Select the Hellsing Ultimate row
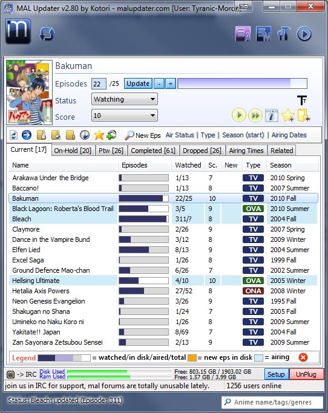Viewport: 328px width, 413px height. (163, 281)
